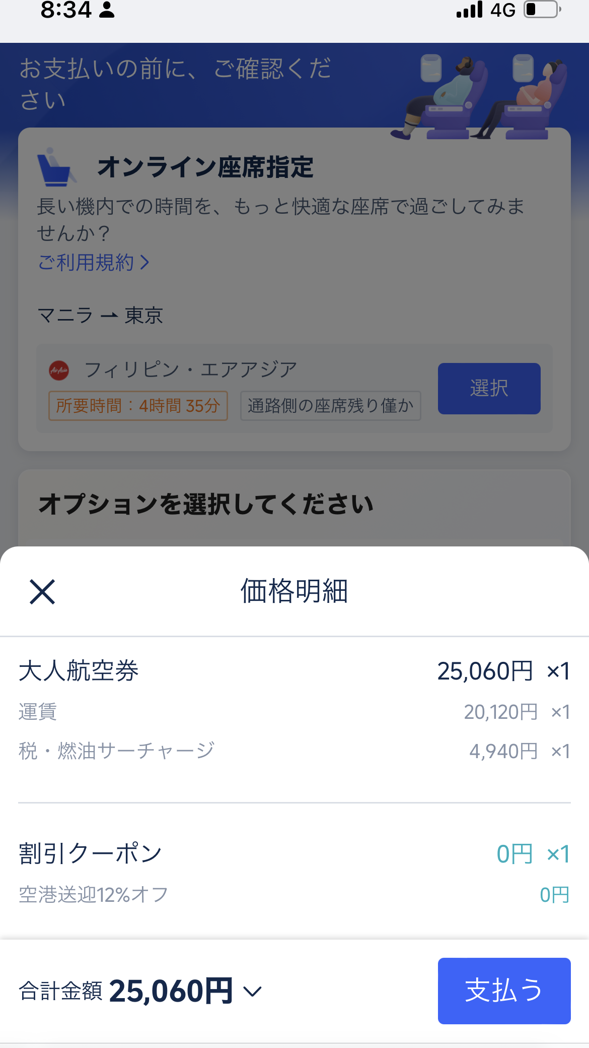Screen dimensions: 589x1048
Task: Tap the AirAsia airline logo icon
Action: 59,371
